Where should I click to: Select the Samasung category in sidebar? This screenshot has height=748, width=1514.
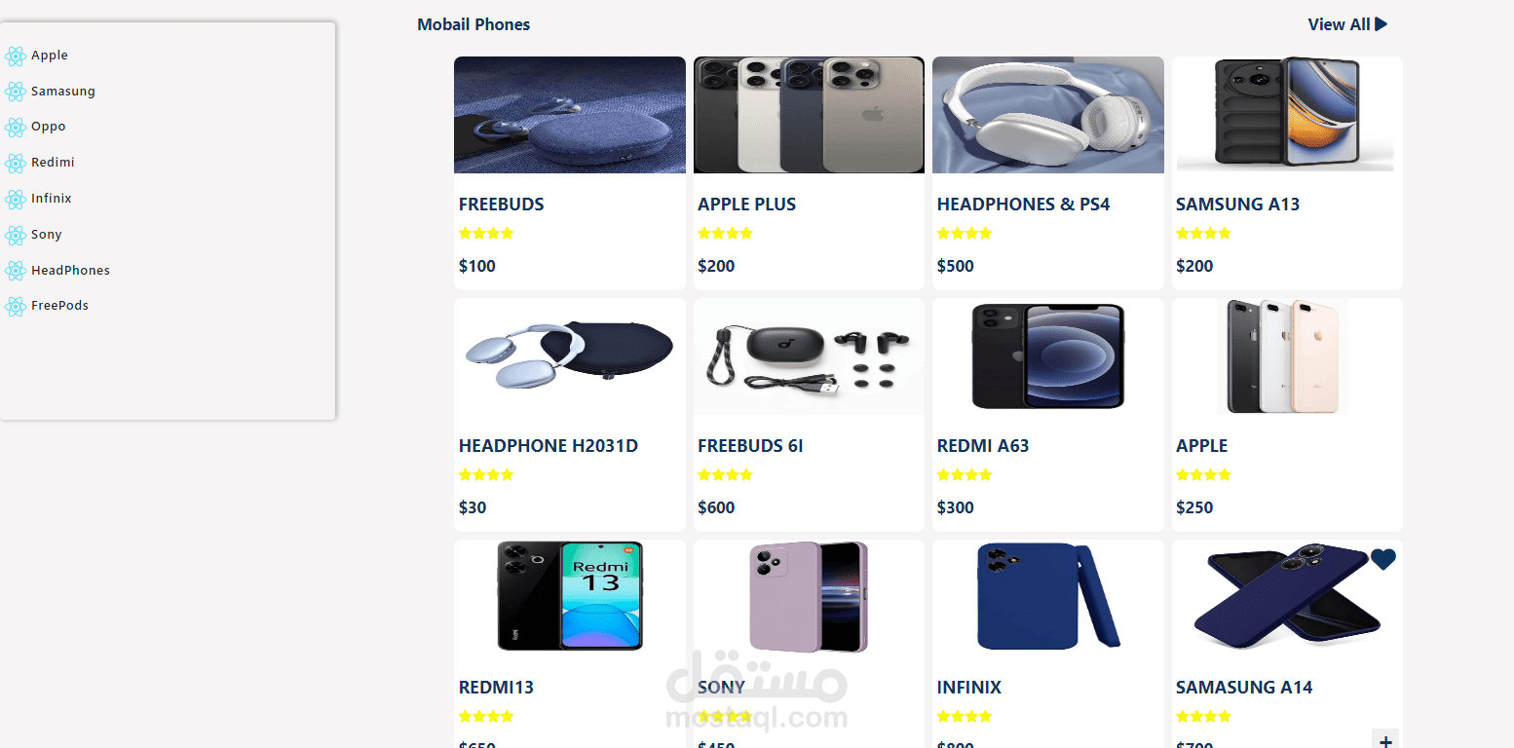(x=63, y=92)
